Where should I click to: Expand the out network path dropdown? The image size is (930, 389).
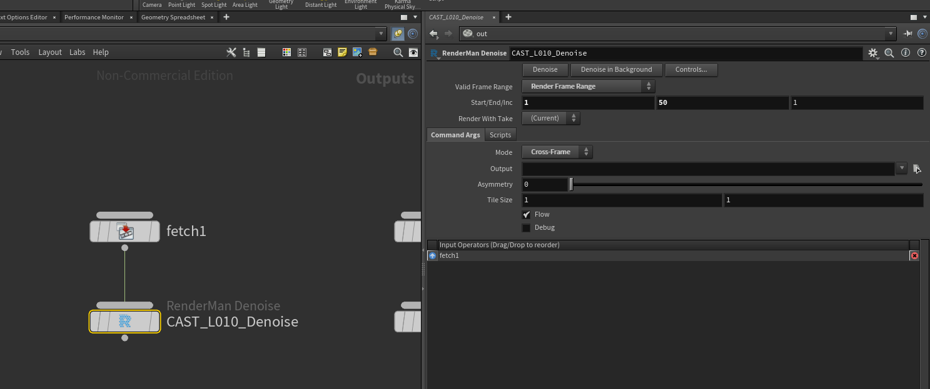click(x=891, y=34)
